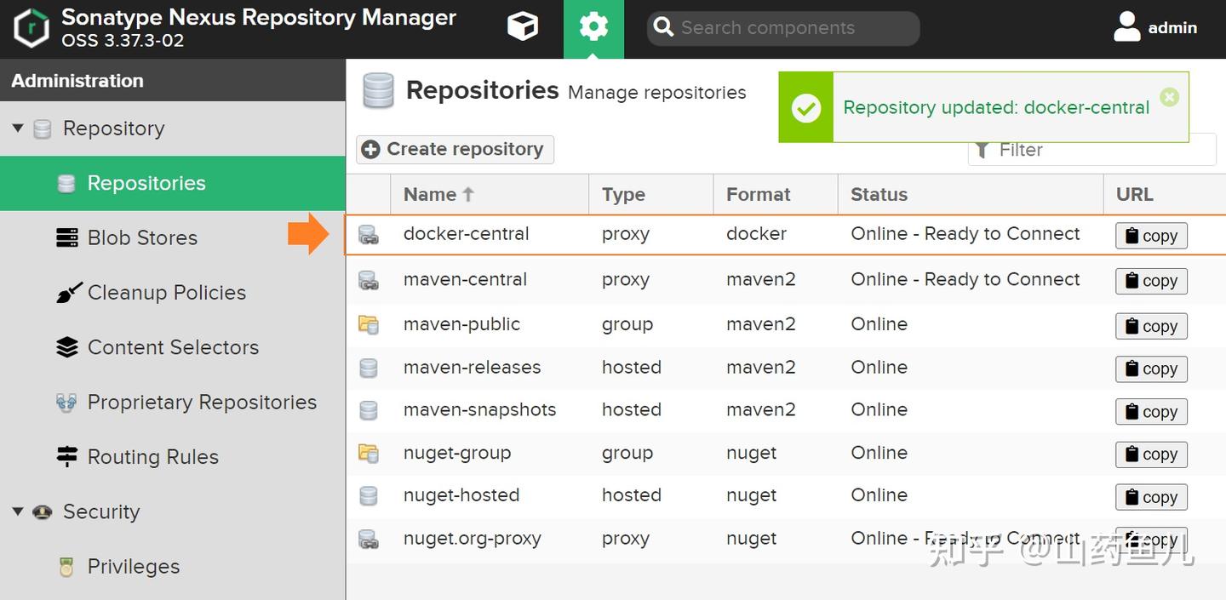Collapse the Security tree section
The width and height of the screenshot is (1226, 600).
tap(18, 511)
